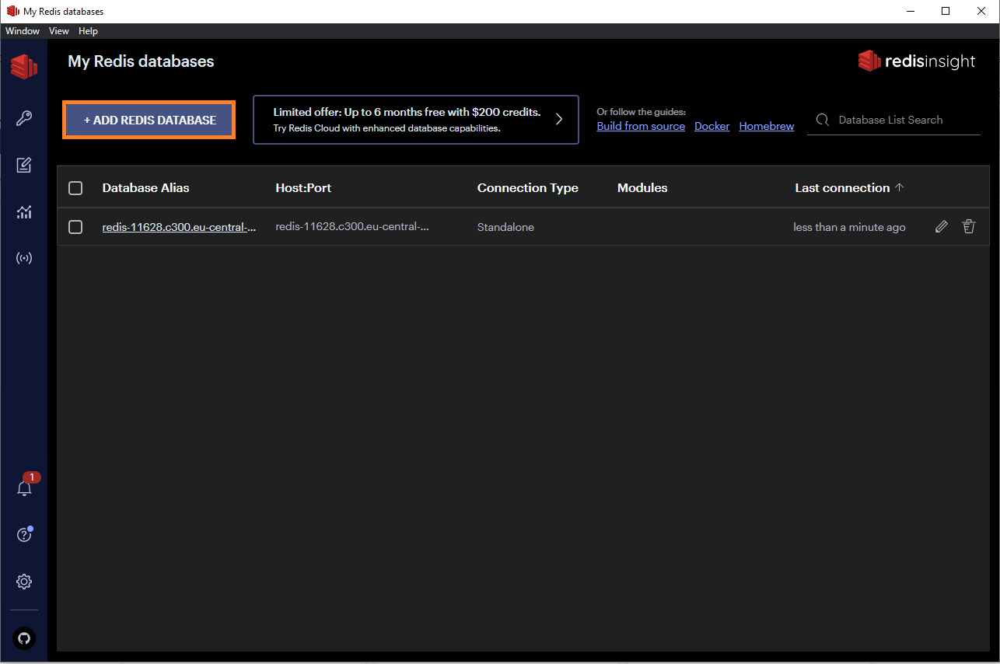The height and width of the screenshot is (664, 1000).
Task: Open the Workbench editor icon
Action: tap(24, 165)
